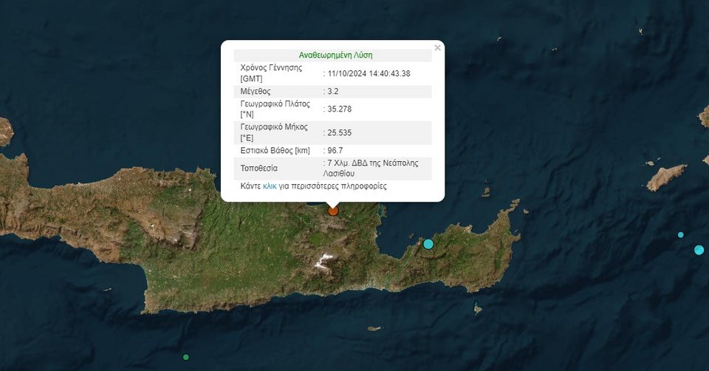Click the focal depth value 96.7
The image size is (709, 371).
tap(335, 151)
